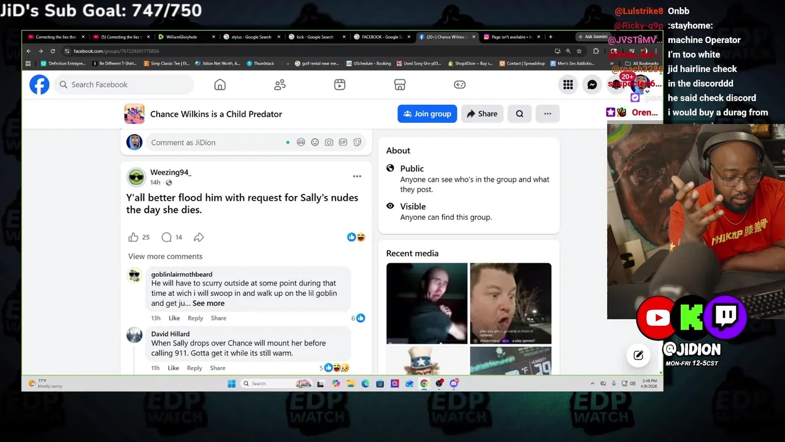This screenshot has height=442, width=785.
Task: Insert a GIF in the comment box
Action: tap(343, 142)
